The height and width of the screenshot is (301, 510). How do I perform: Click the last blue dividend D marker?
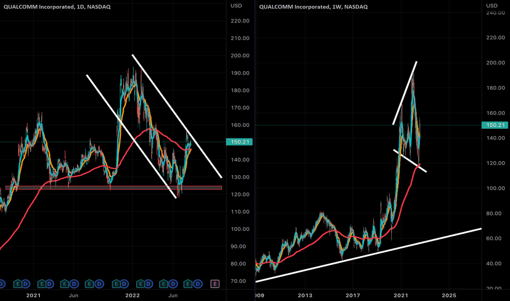tap(198, 284)
